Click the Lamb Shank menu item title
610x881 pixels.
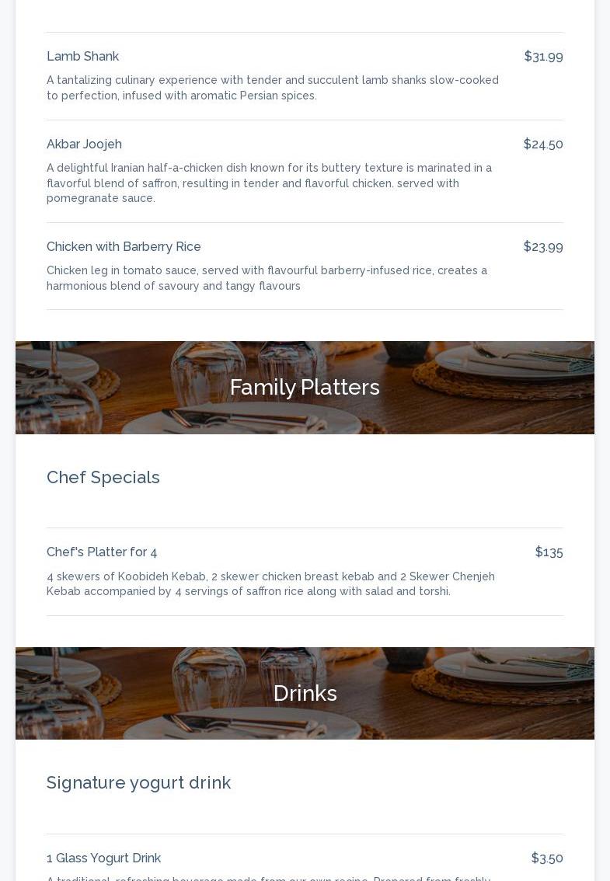pyautogui.click(x=82, y=57)
